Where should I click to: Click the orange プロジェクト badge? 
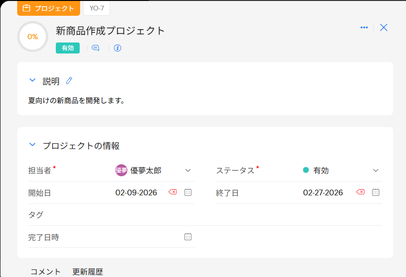pos(49,8)
